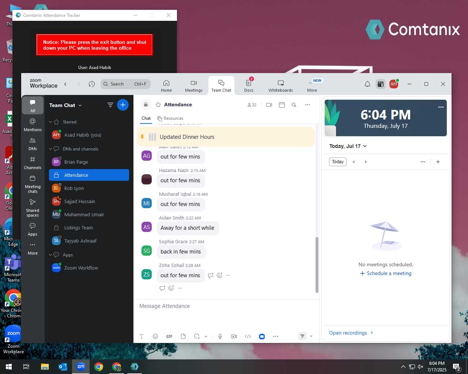Click the Message Attendance input field
Viewport: 468px width, 374px height.
click(x=226, y=306)
